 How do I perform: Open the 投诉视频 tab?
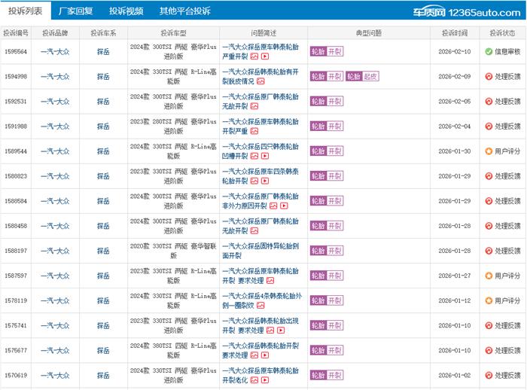click(126, 11)
